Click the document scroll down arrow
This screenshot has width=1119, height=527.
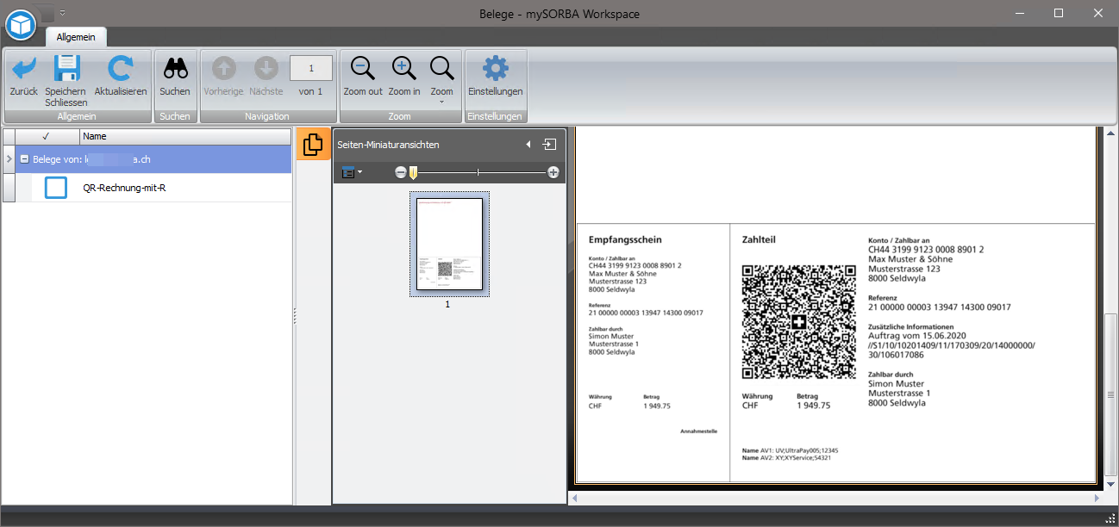pyautogui.click(x=1111, y=485)
